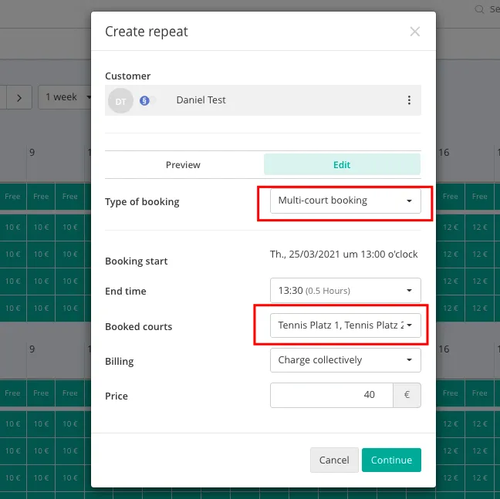Open the Billing dropdown
The height and width of the screenshot is (499, 500).
point(345,360)
